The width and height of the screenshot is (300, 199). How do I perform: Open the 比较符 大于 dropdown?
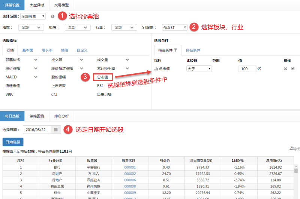click(x=199, y=69)
